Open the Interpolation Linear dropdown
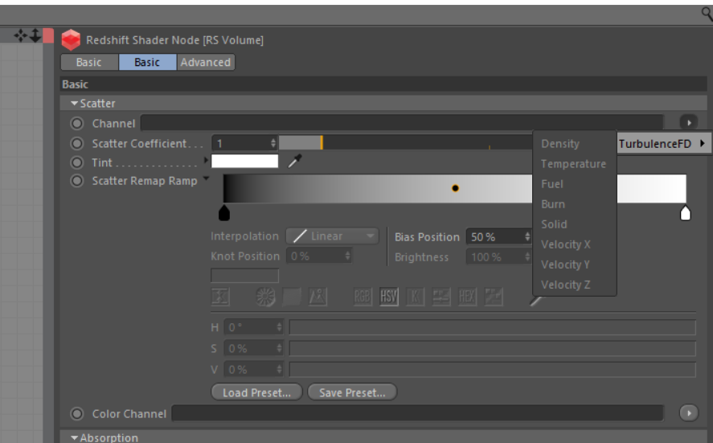This screenshot has width=713, height=443. [x=332, y=236]
